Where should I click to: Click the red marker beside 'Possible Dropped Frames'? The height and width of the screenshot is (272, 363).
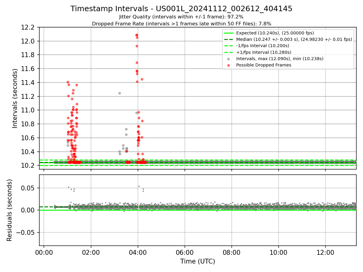coord(229,65)
